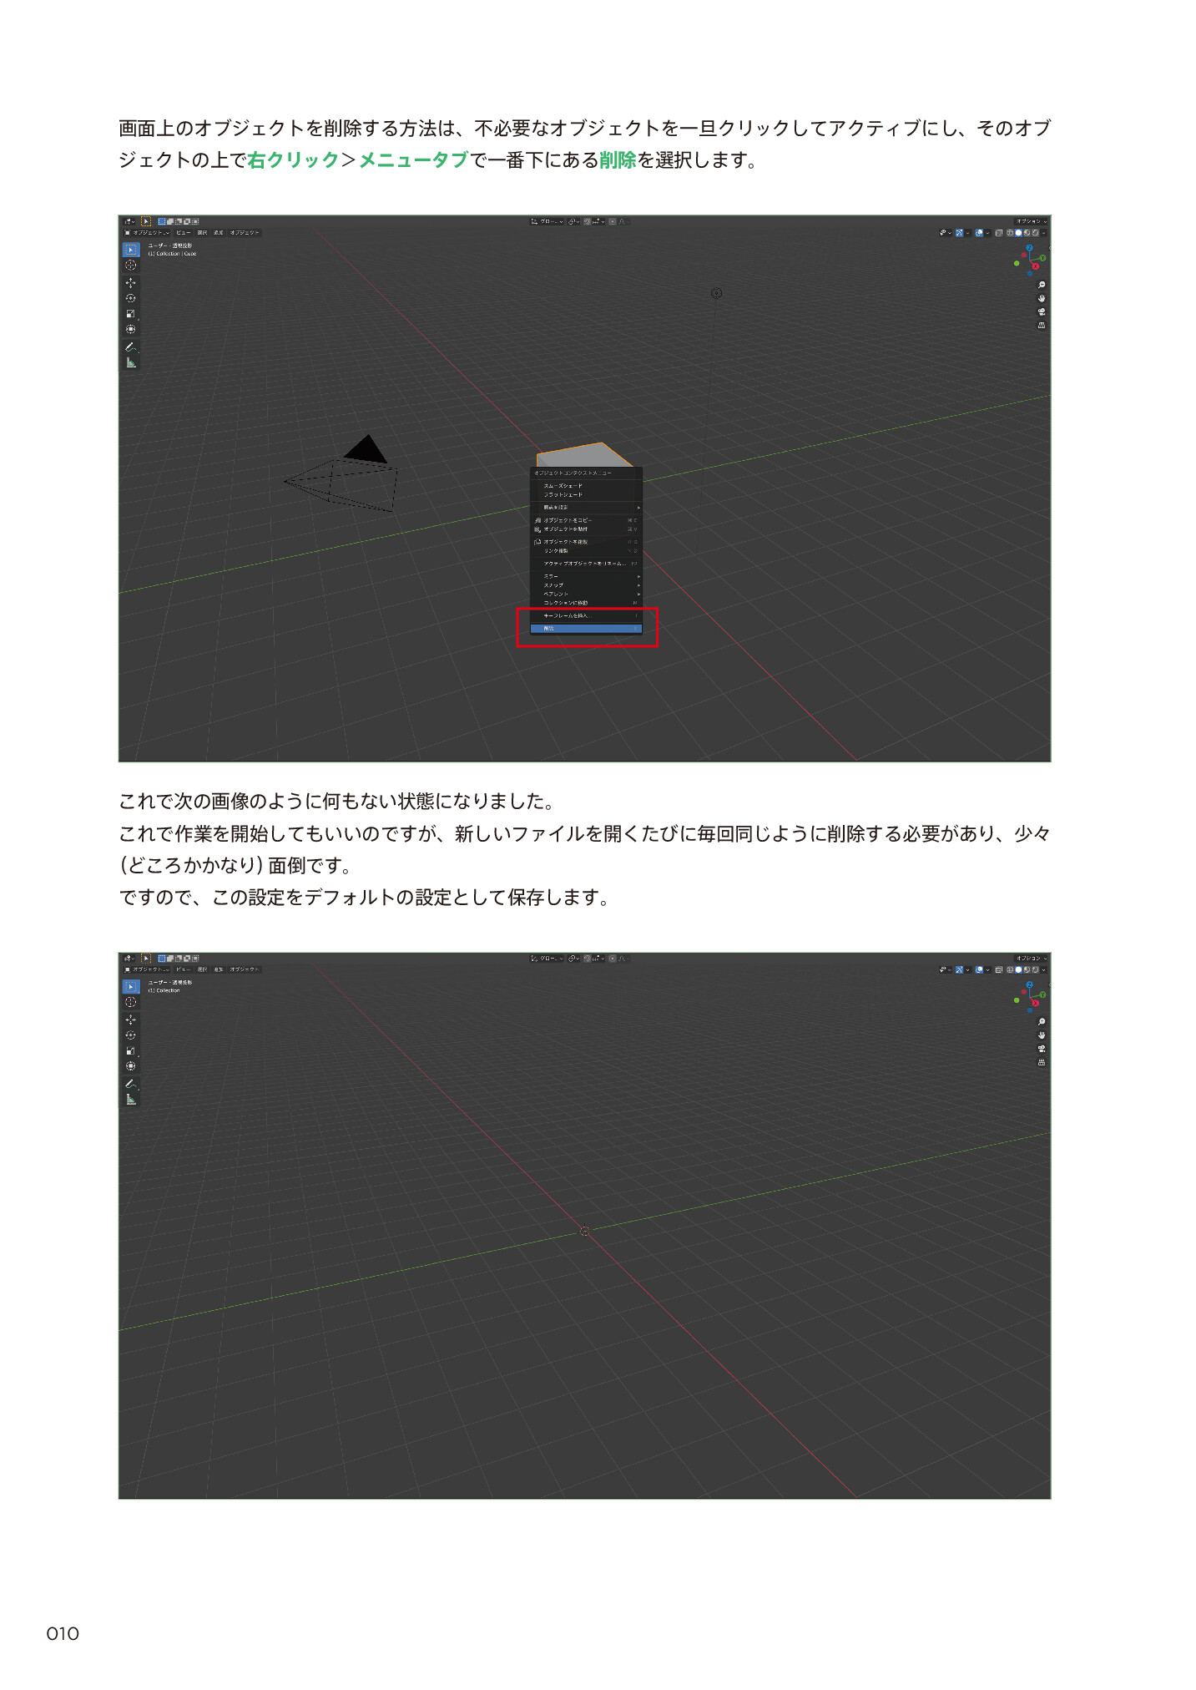Open the Object mode dropdown in the top screenshot
1196x1690 pixels.
point(147,233)
